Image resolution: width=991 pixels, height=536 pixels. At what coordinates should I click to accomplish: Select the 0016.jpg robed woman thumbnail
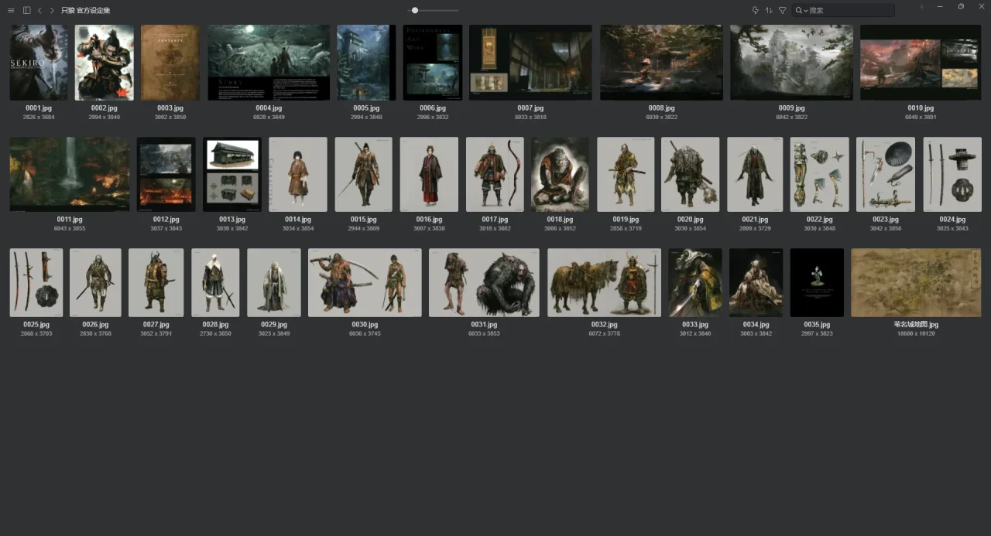(x=429, y=174)
